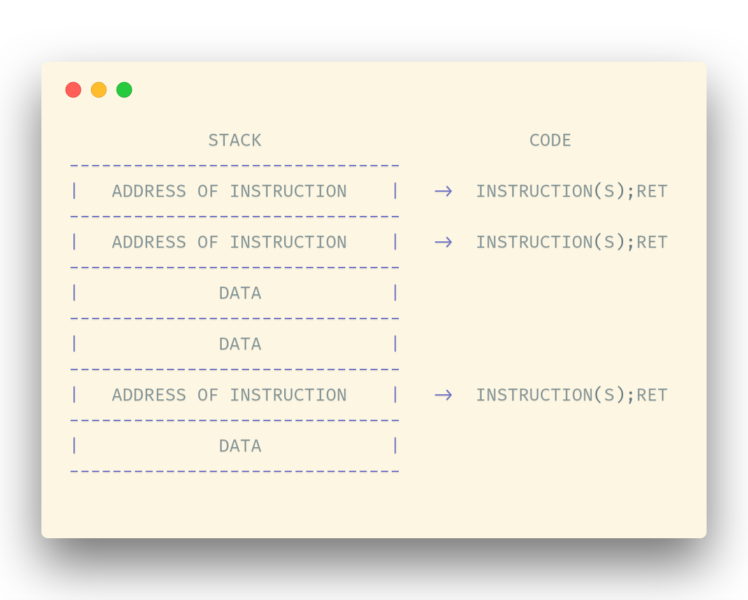The height and width of the screenshot is (600, 748).
Task: Select the second INSTRUCTION(S);RET gadget text
Action: tap(572, 242)
